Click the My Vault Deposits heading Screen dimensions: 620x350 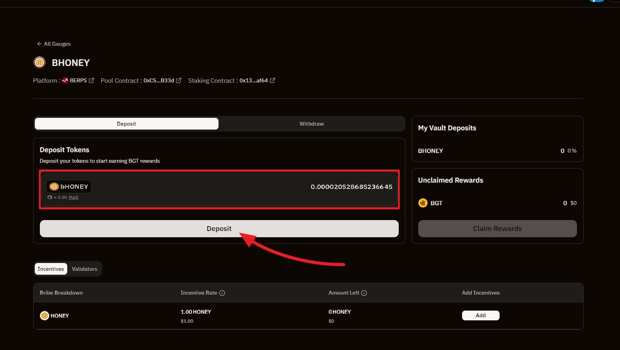click(x=447, y=128)
